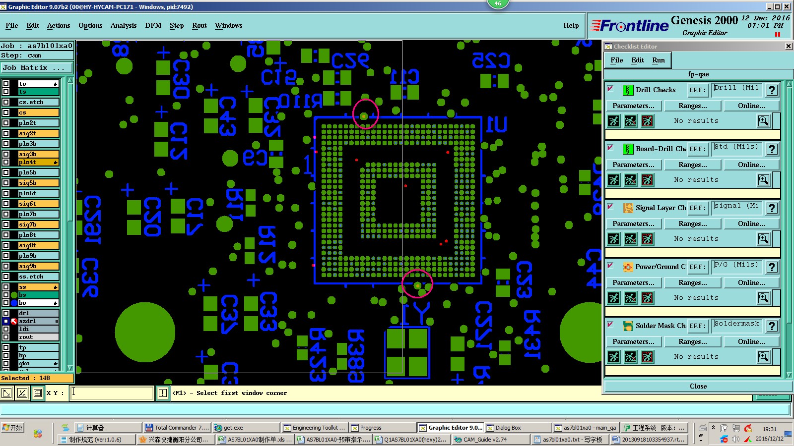This screenshot has width=794, height=446.
Task: Open Run menu in Checklist Editor
Action: [659, 60]
